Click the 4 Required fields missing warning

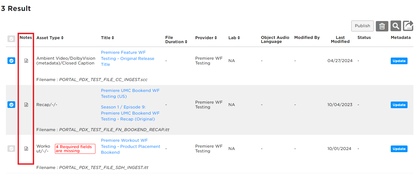pos(75,149)
